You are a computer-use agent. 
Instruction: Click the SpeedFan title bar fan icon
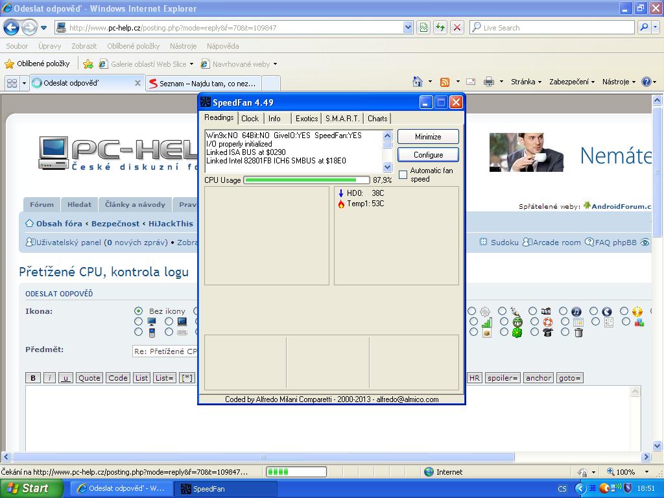(206, 102)
